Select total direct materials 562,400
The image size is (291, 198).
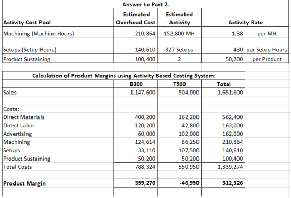pos(223,117)
